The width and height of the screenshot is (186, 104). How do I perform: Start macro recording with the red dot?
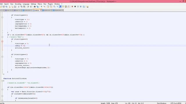(x=72, y=7)
